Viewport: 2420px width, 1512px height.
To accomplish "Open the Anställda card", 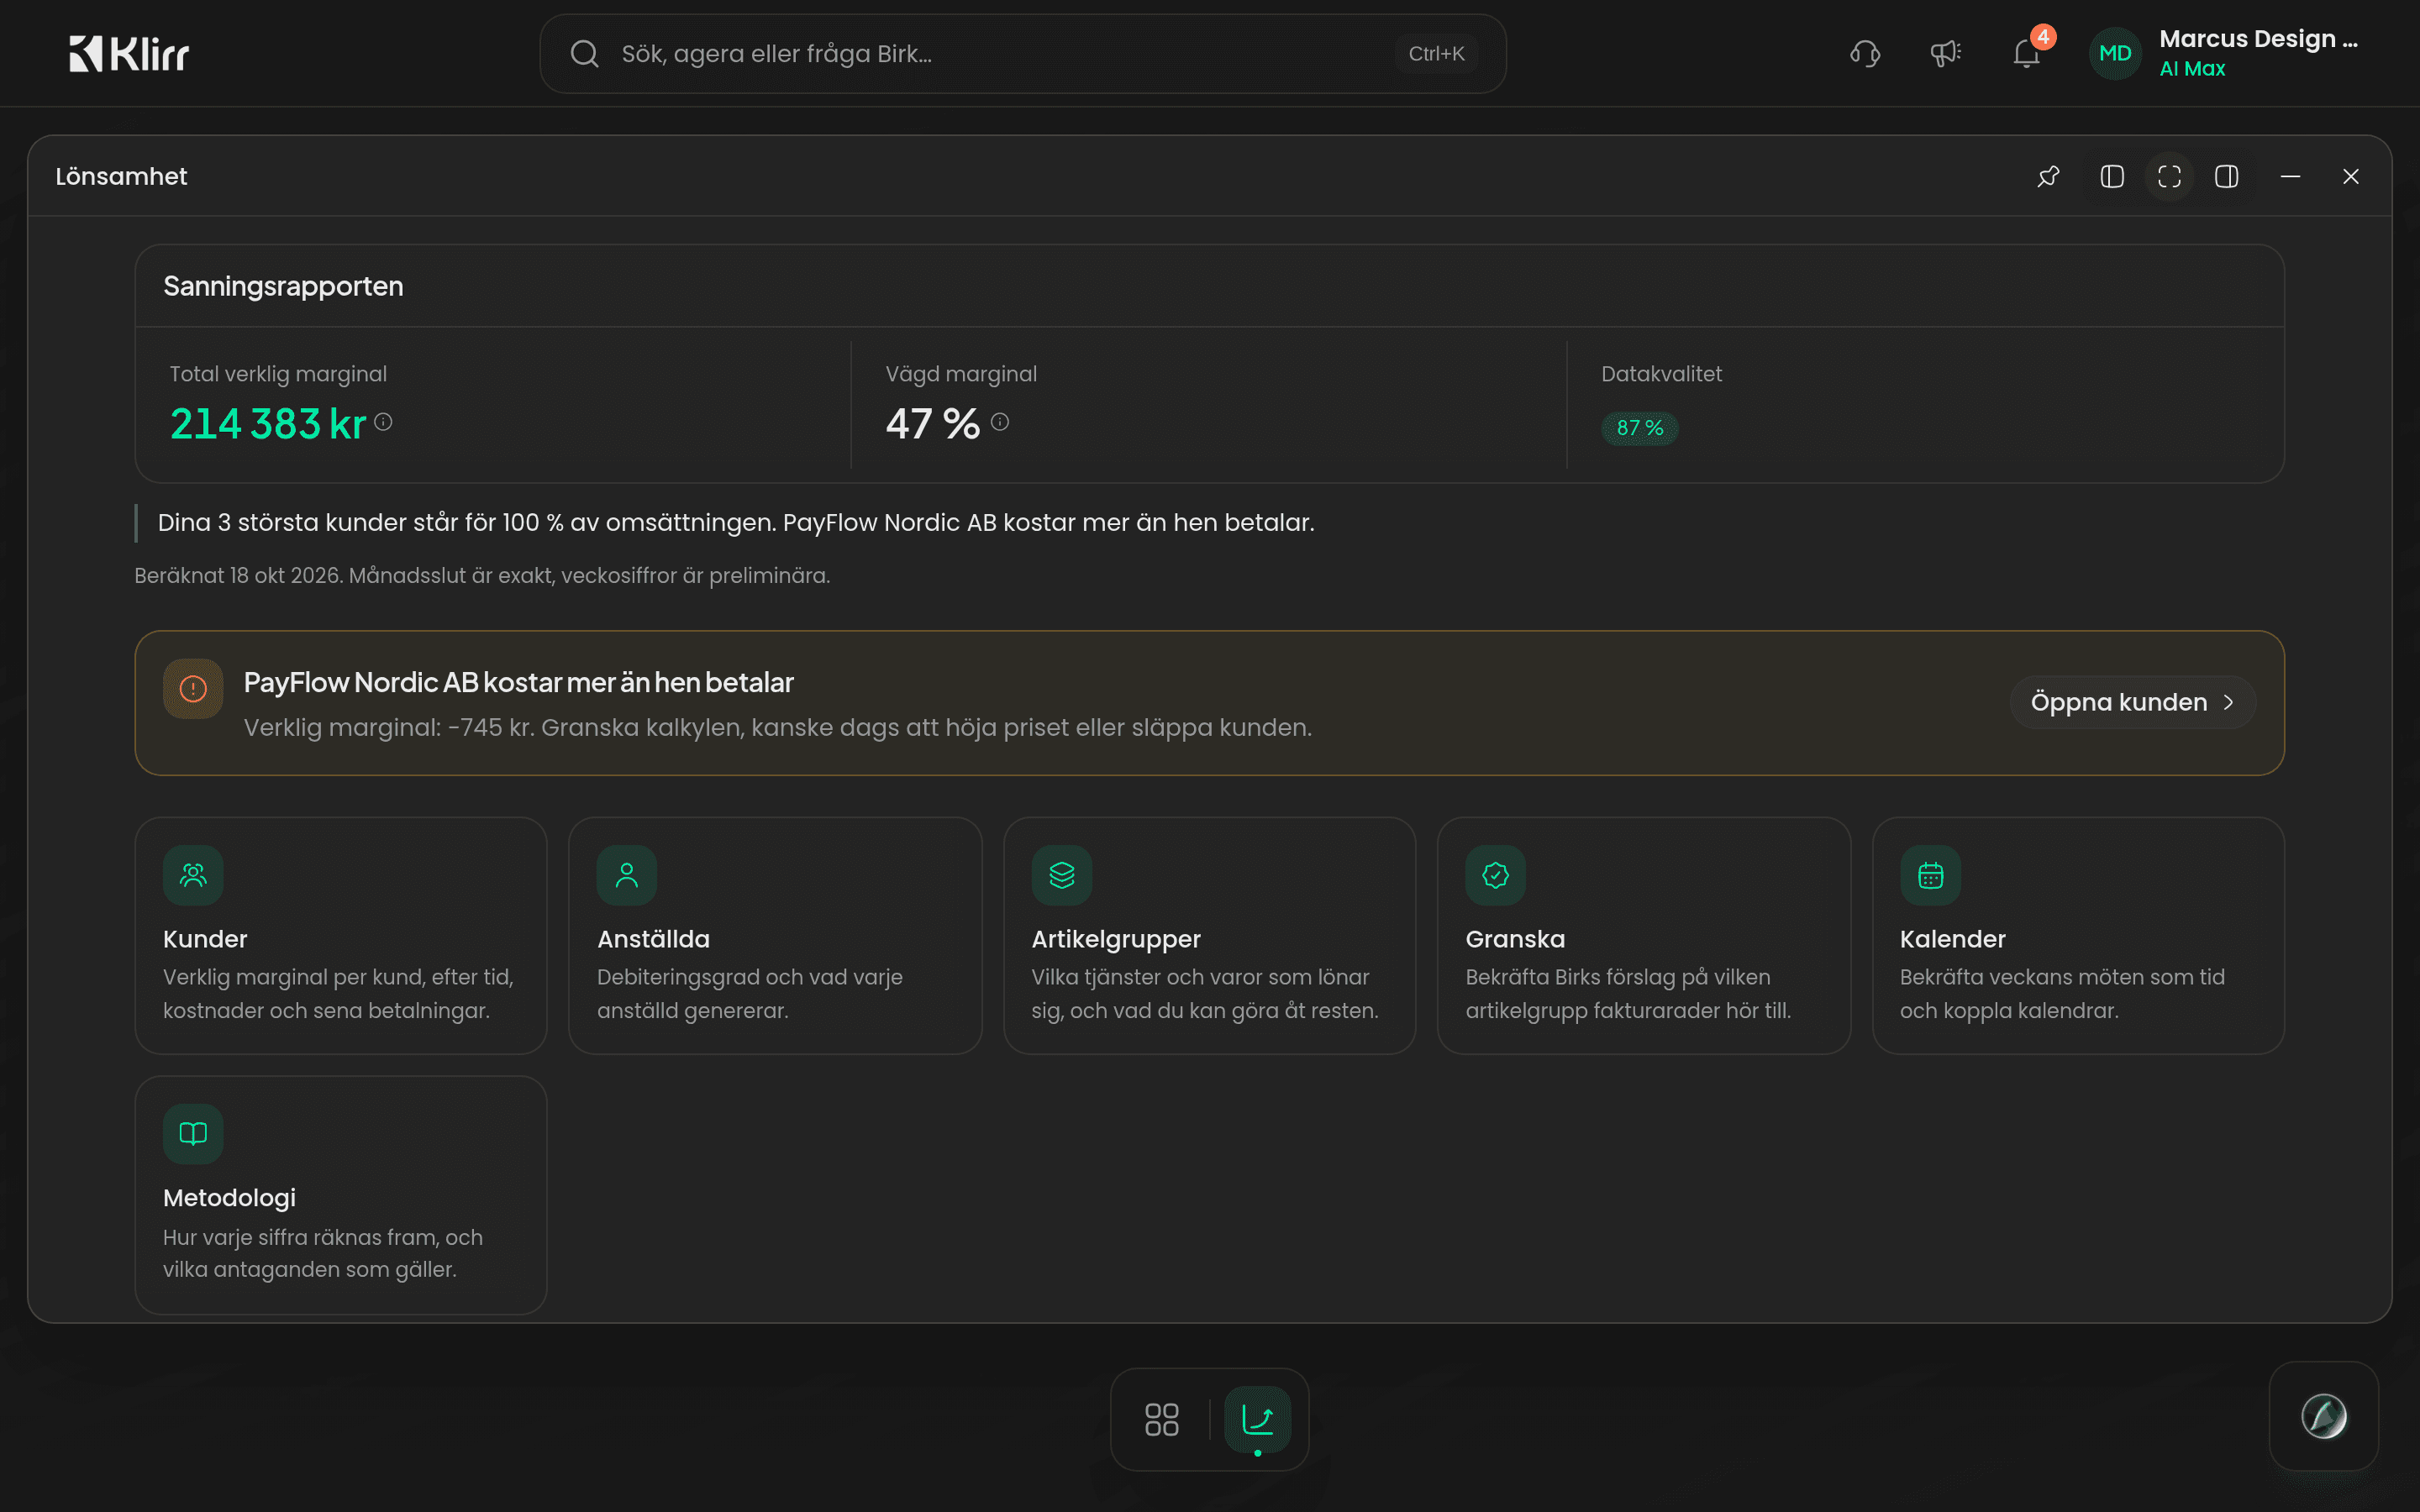I will [775, 936].
